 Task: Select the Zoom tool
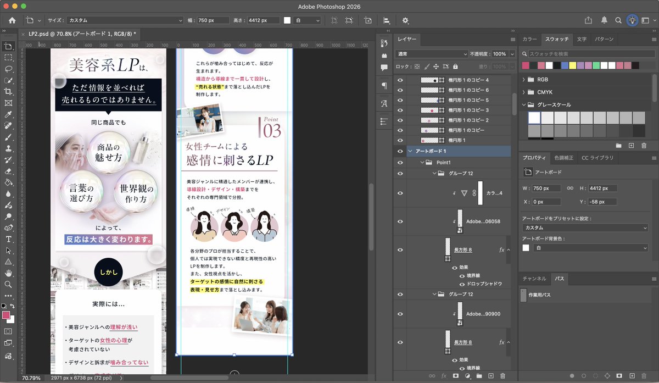coord(7,284)
